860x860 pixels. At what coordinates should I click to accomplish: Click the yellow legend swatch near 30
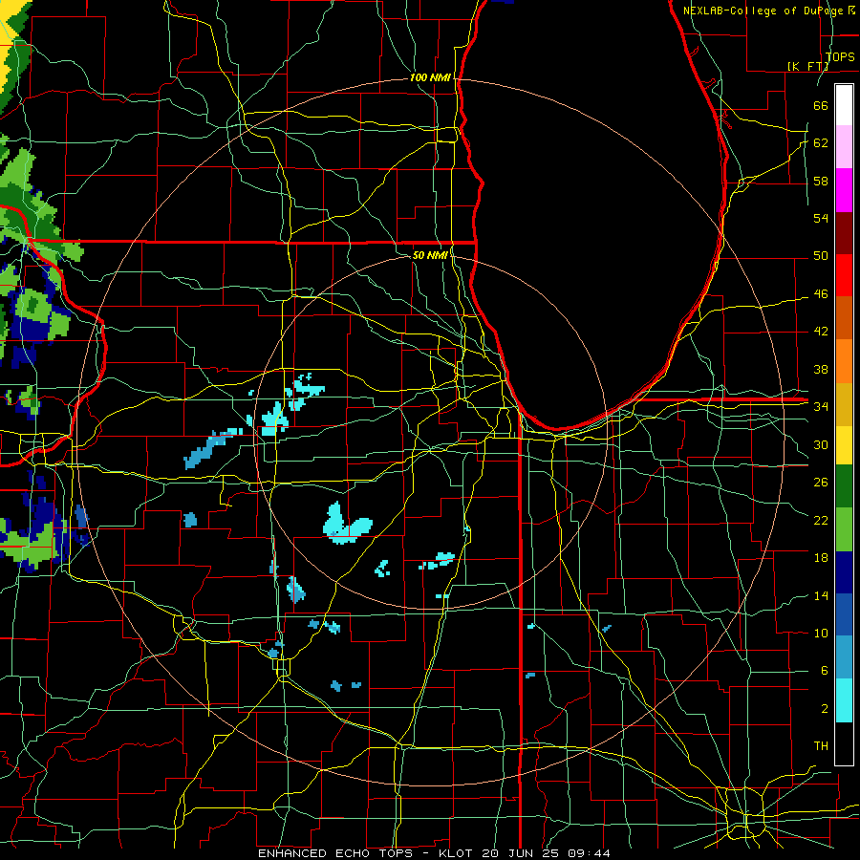844,445
